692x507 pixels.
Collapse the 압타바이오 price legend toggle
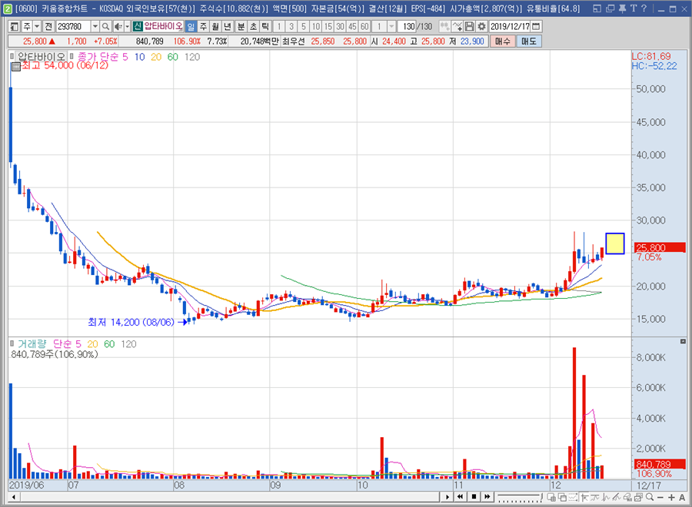click(x=12, y=56)
